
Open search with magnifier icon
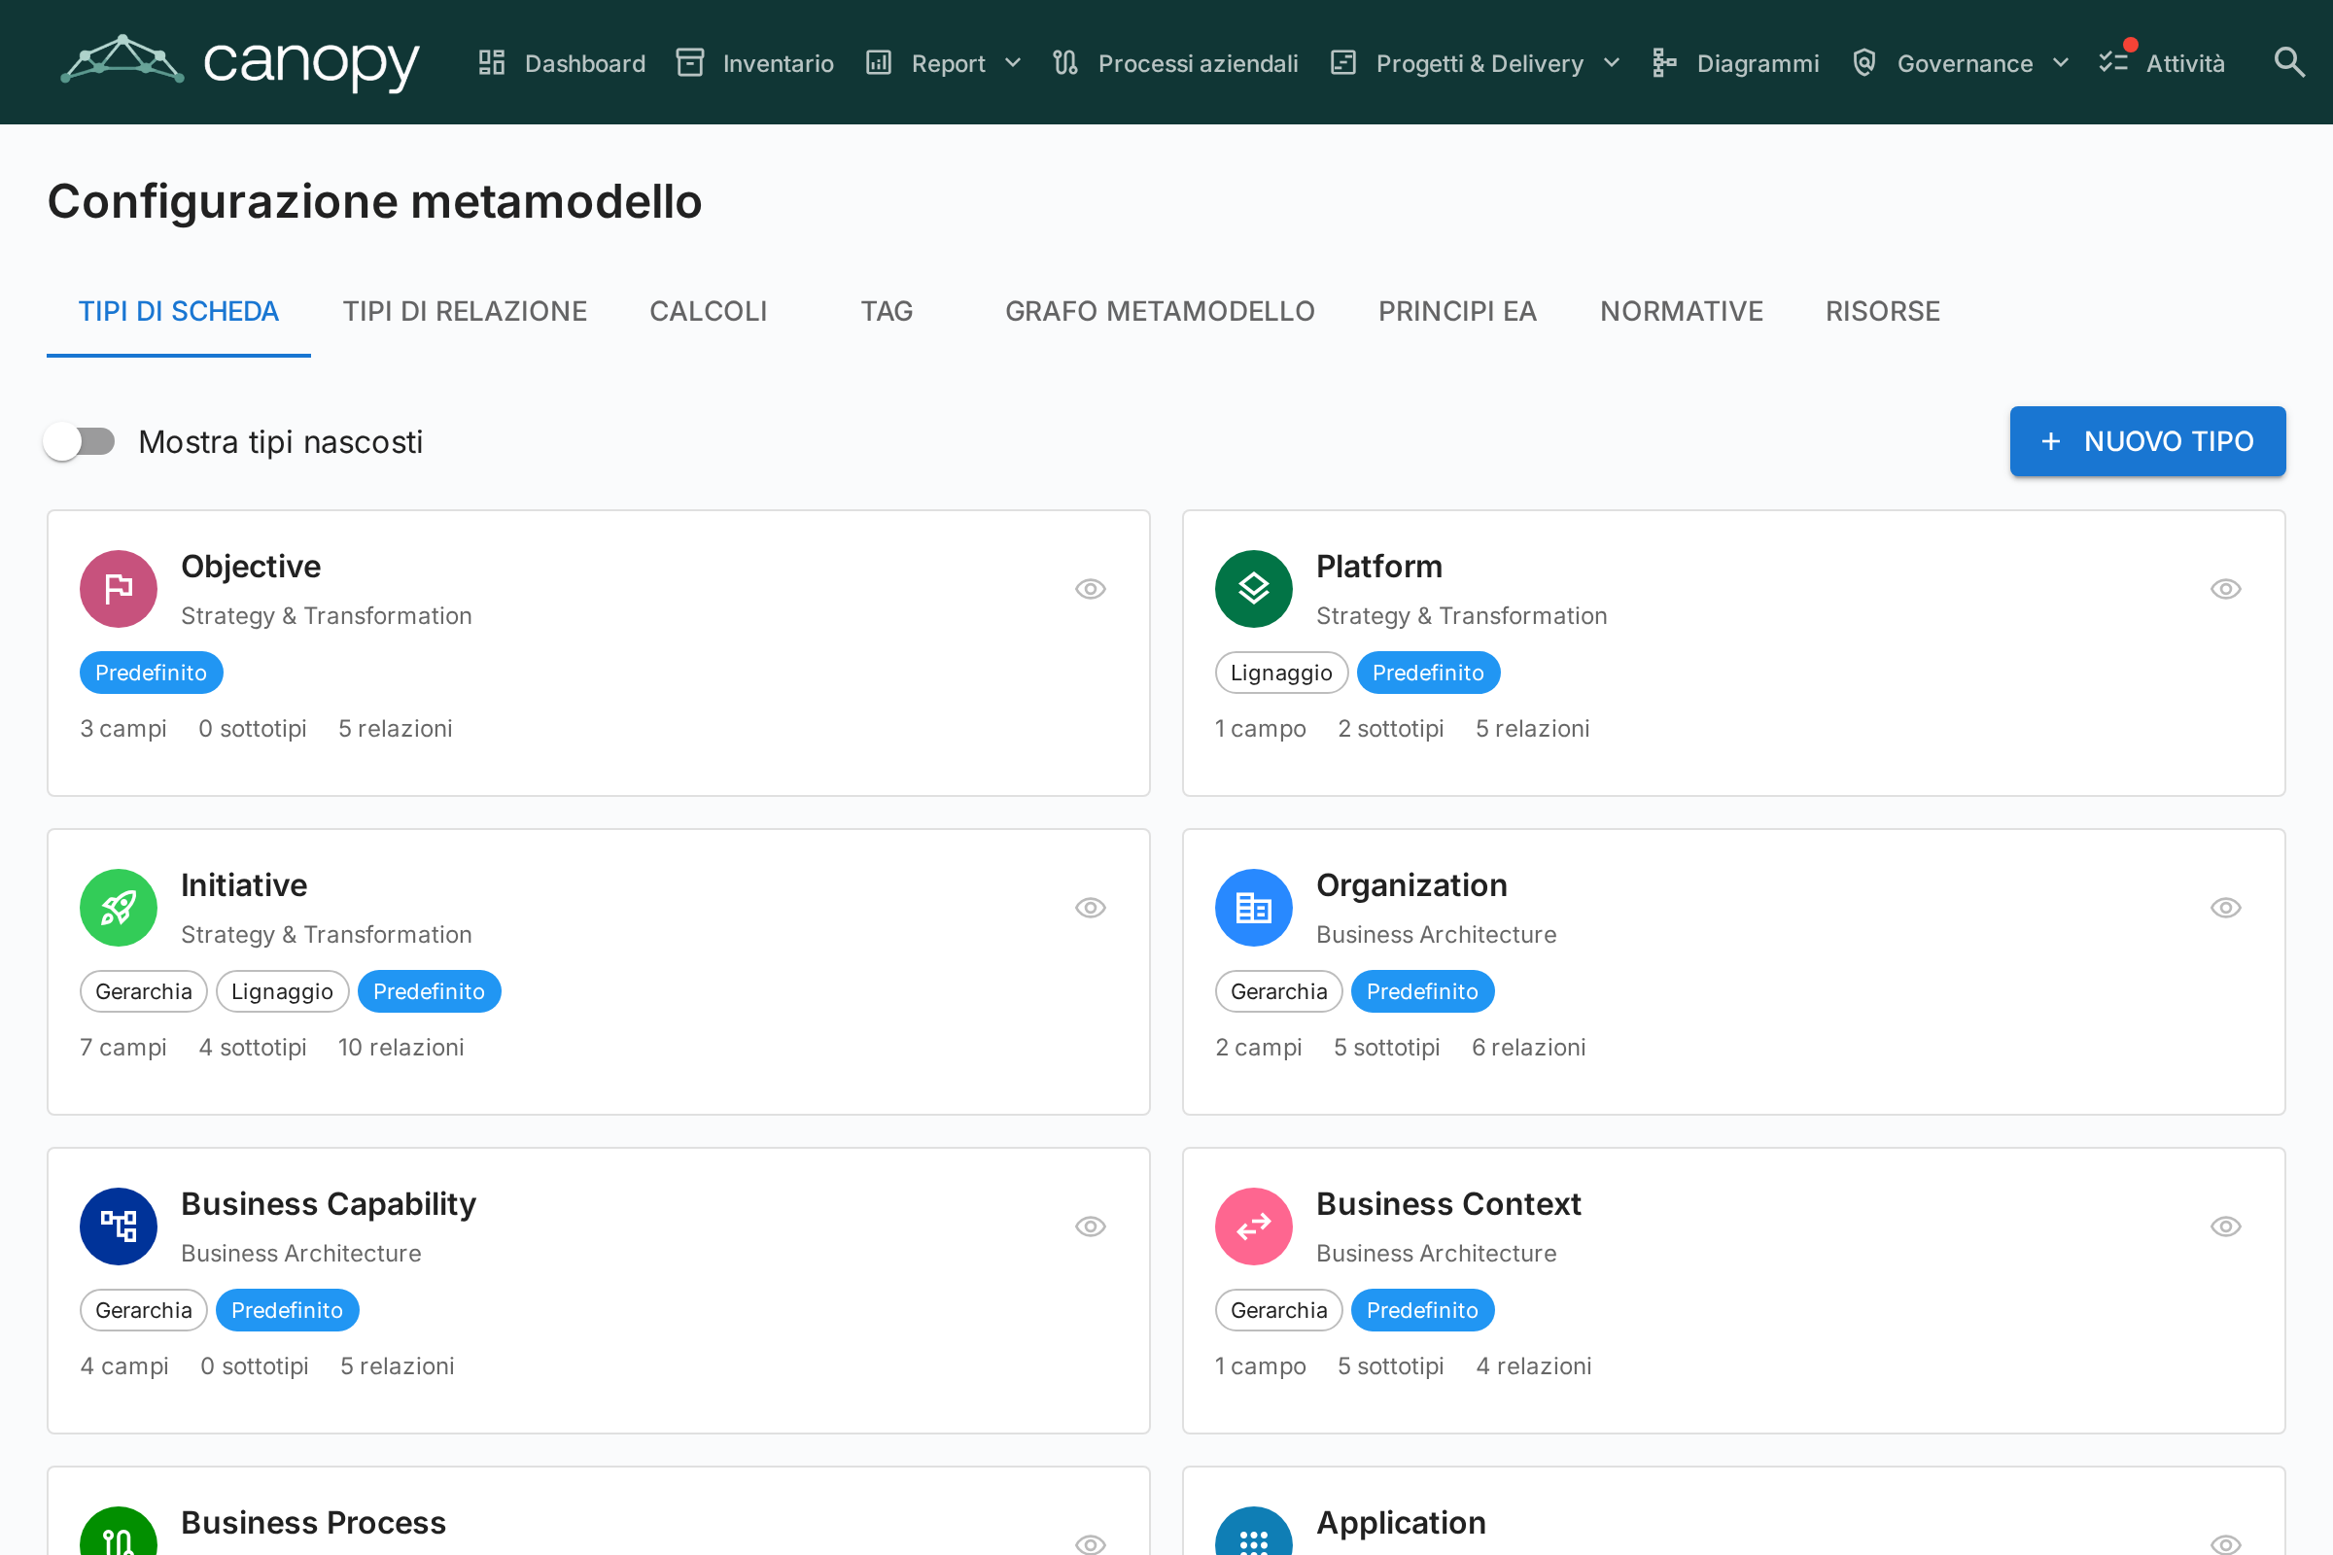[x=2288, y=62]
